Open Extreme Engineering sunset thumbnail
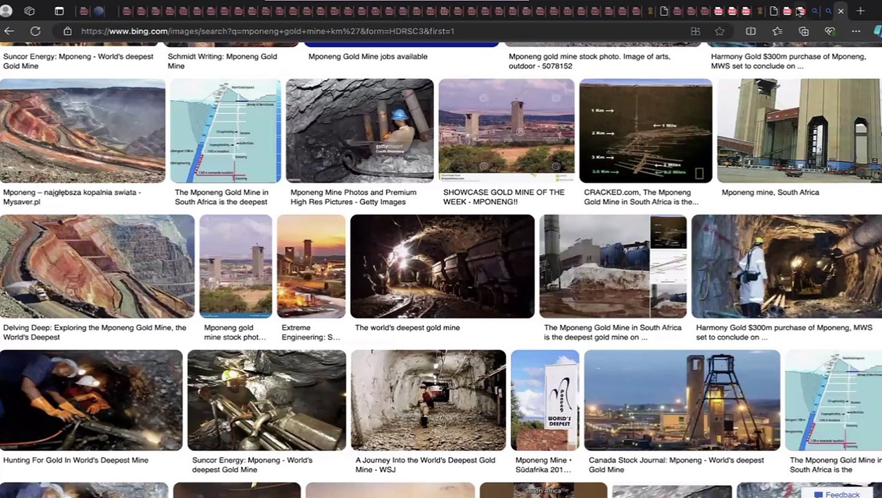The height and width of the screenshot is (498, 882). [311, 266]
